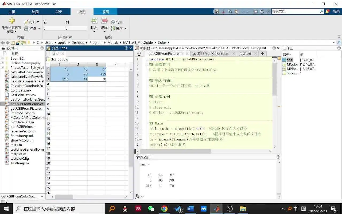
Task: Click the Delete rows/columns icon
Action: 104,21
